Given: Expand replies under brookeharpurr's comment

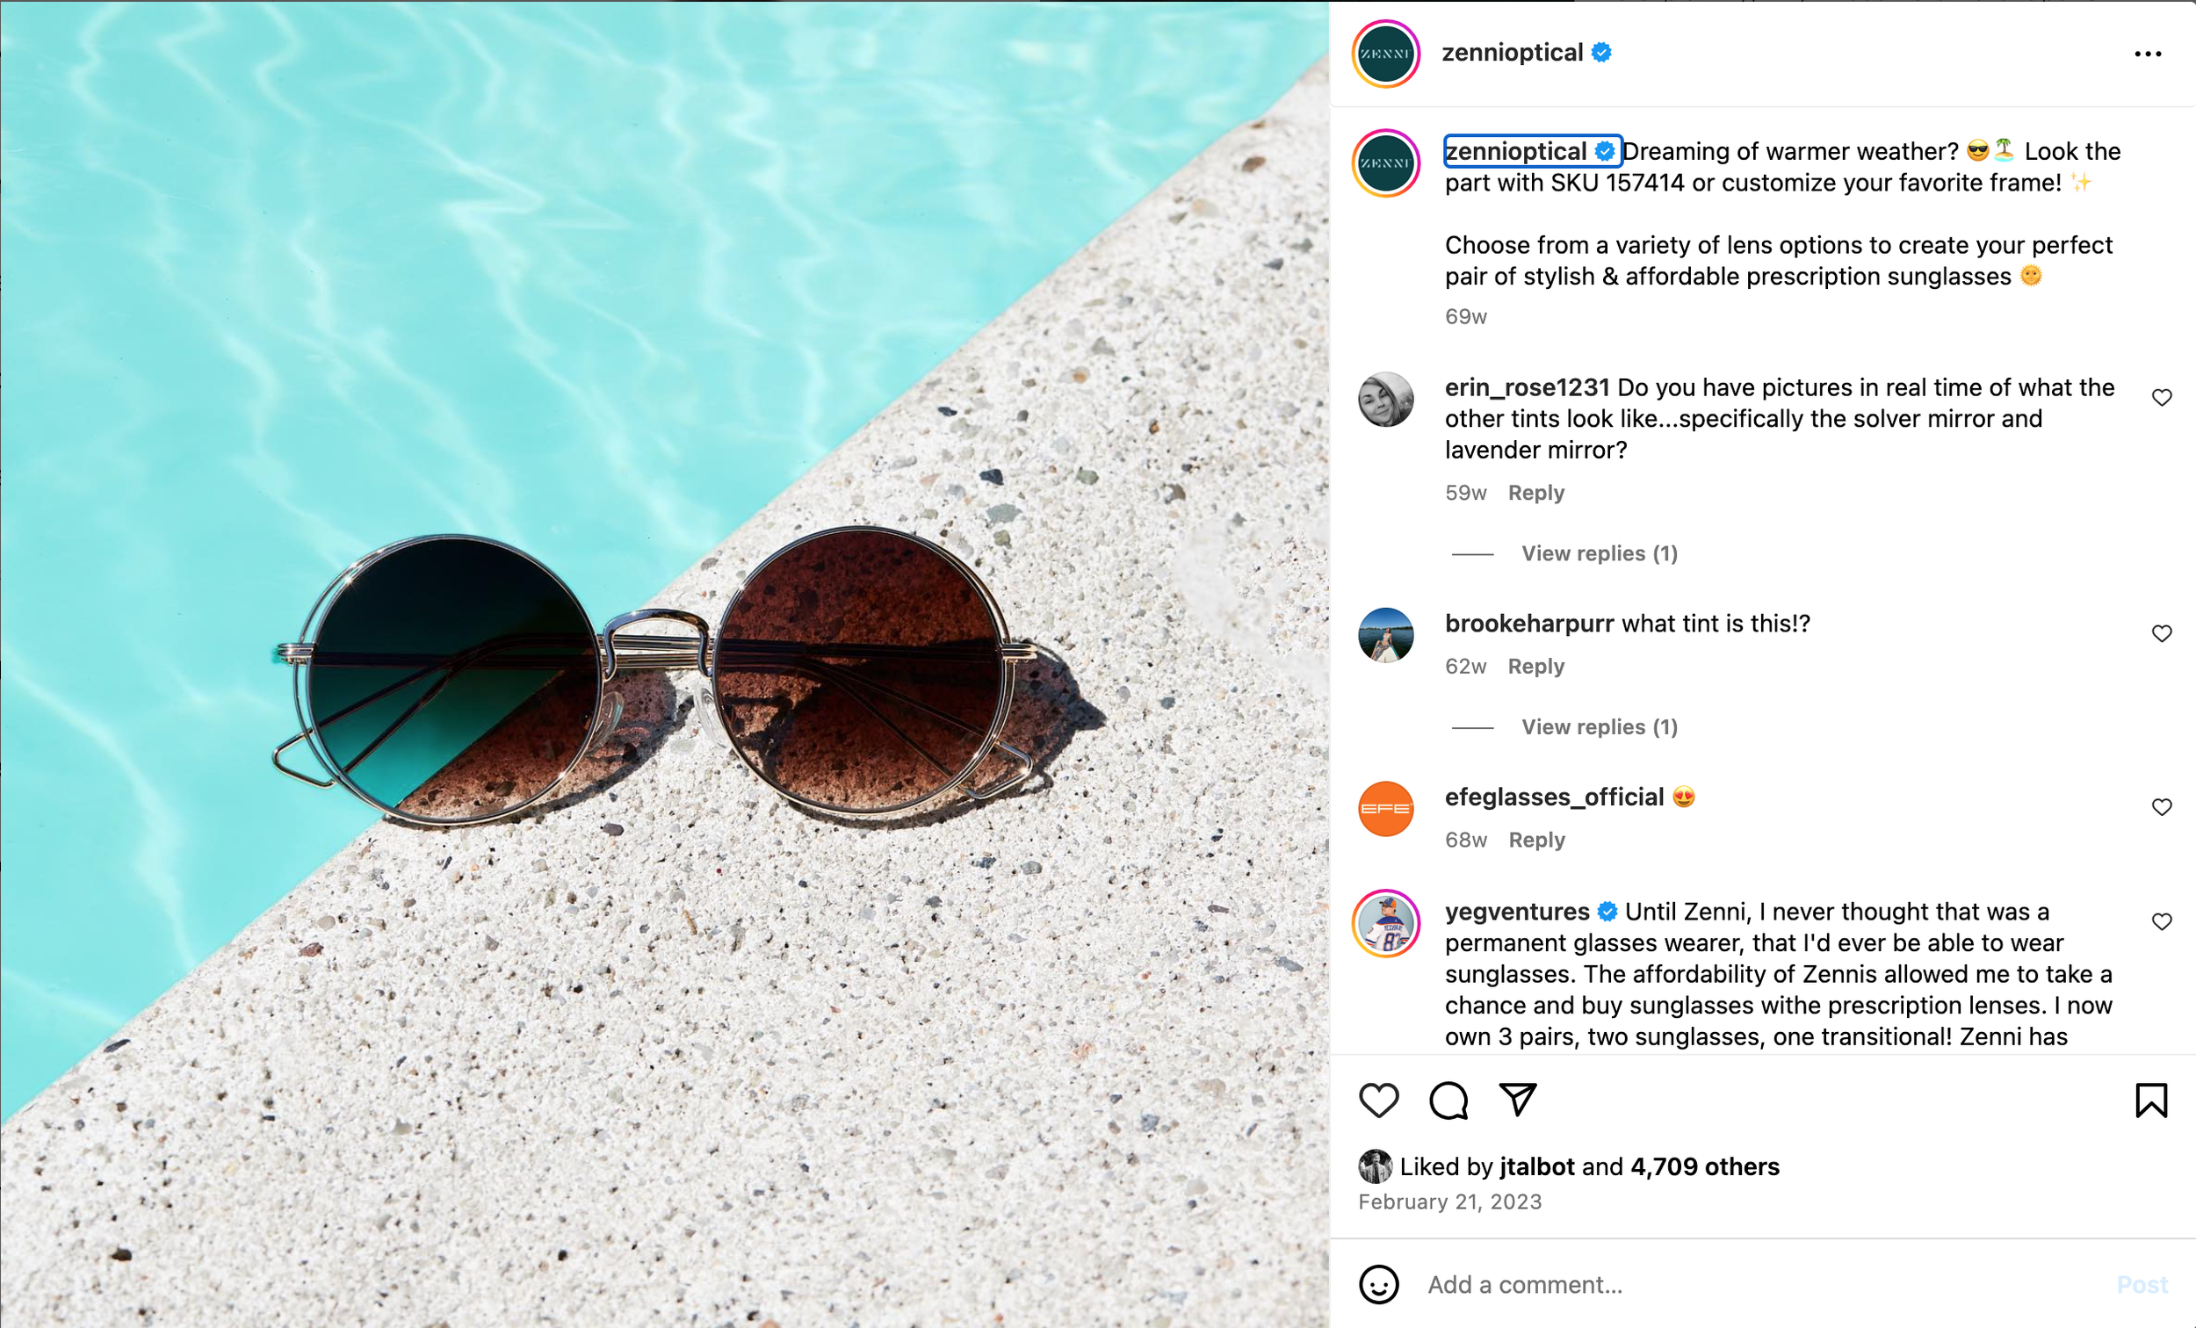Looking at the screenshot, I should tap(1599, 727).
